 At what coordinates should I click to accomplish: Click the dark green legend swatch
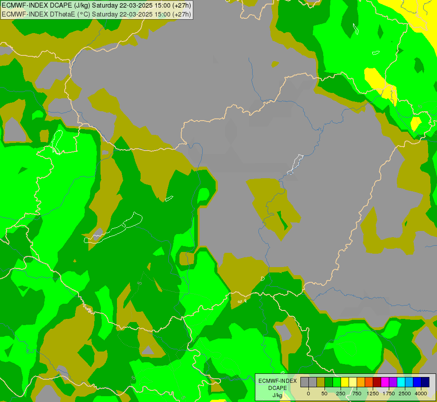(x=329, y=382)
